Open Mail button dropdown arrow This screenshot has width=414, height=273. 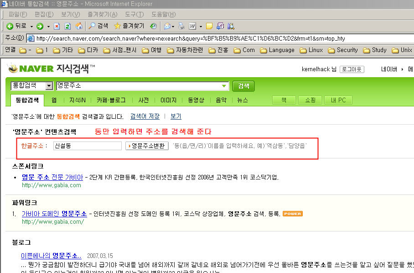point(173,26)
